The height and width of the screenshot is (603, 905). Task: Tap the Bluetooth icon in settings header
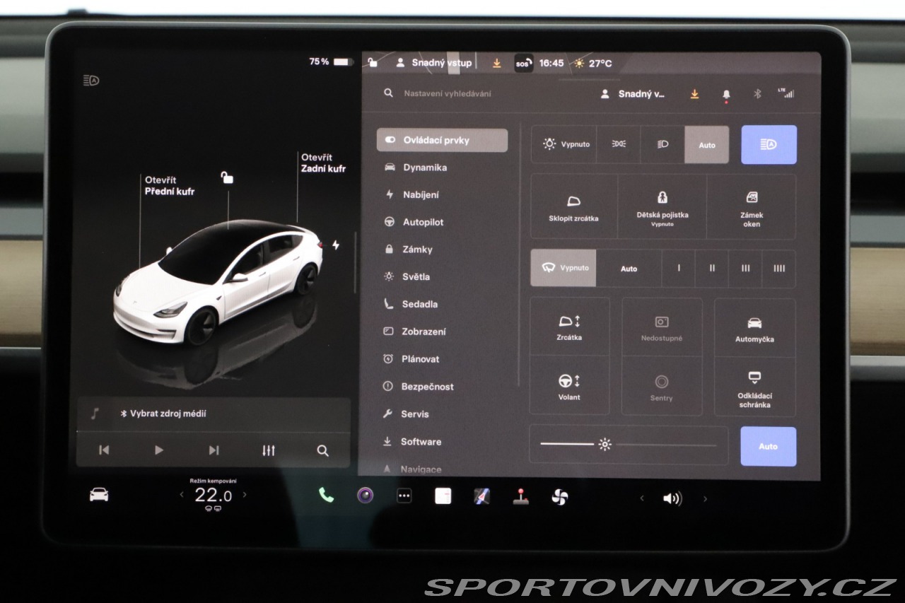[x=757, y=93]
